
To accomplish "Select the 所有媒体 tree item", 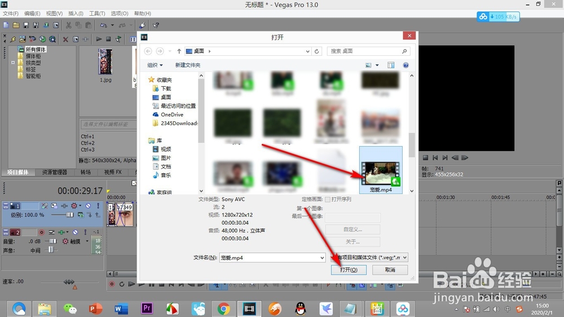I will coord(36,49).
